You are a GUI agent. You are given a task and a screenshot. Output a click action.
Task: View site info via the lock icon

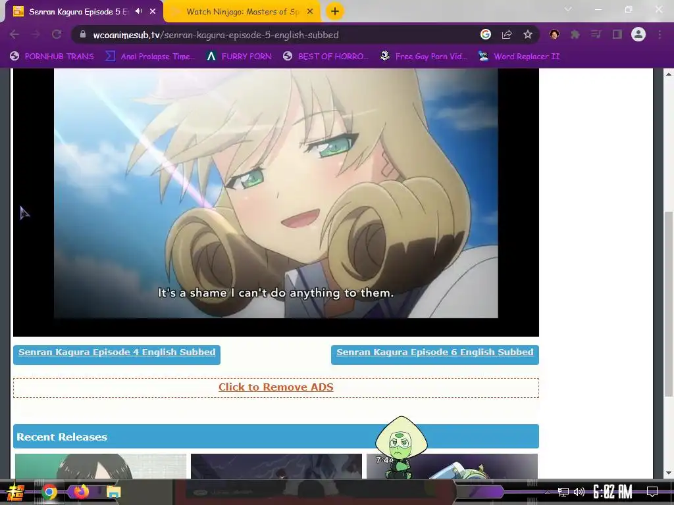(83, 34)
